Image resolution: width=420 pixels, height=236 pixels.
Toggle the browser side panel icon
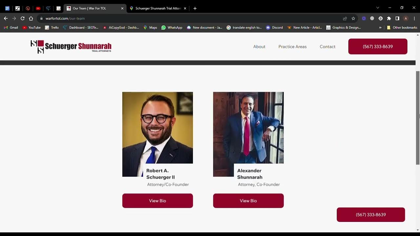[397, 18]
